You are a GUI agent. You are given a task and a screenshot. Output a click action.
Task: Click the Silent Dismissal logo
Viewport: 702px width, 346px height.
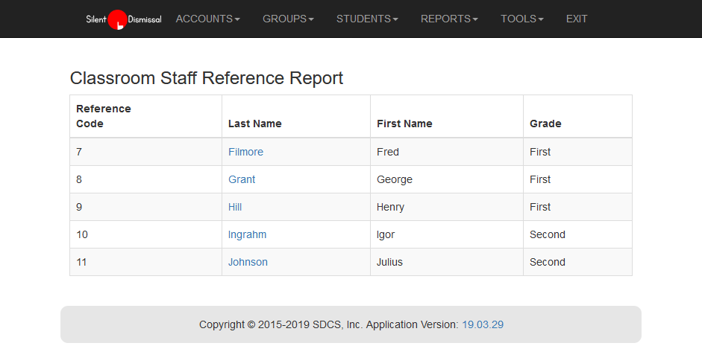[123, 19]
